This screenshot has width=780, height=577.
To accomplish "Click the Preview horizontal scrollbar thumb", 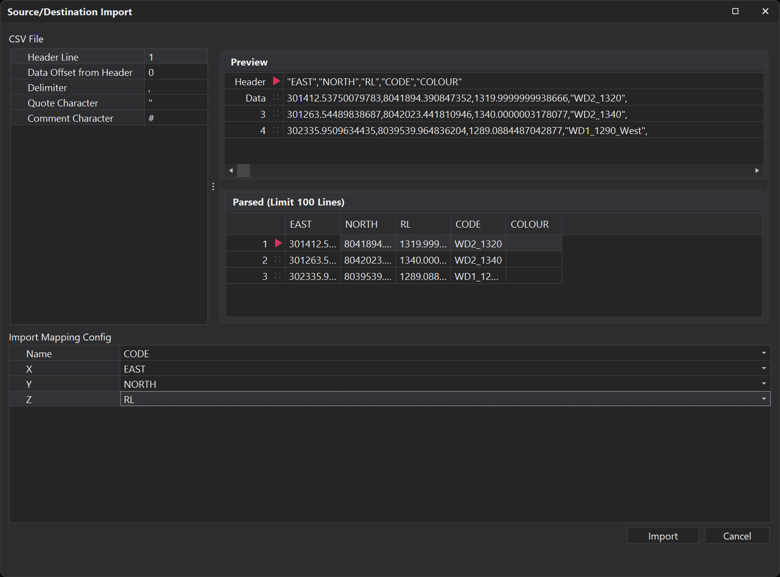I will point(244,170).
